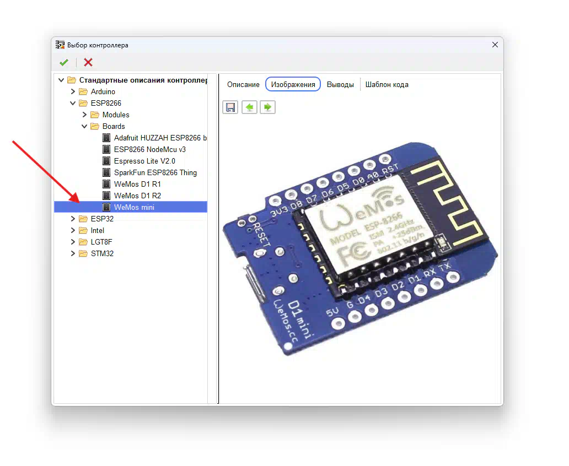569x466 pixels.
Task: Click the Modules folder label
Action: (116, 115)
